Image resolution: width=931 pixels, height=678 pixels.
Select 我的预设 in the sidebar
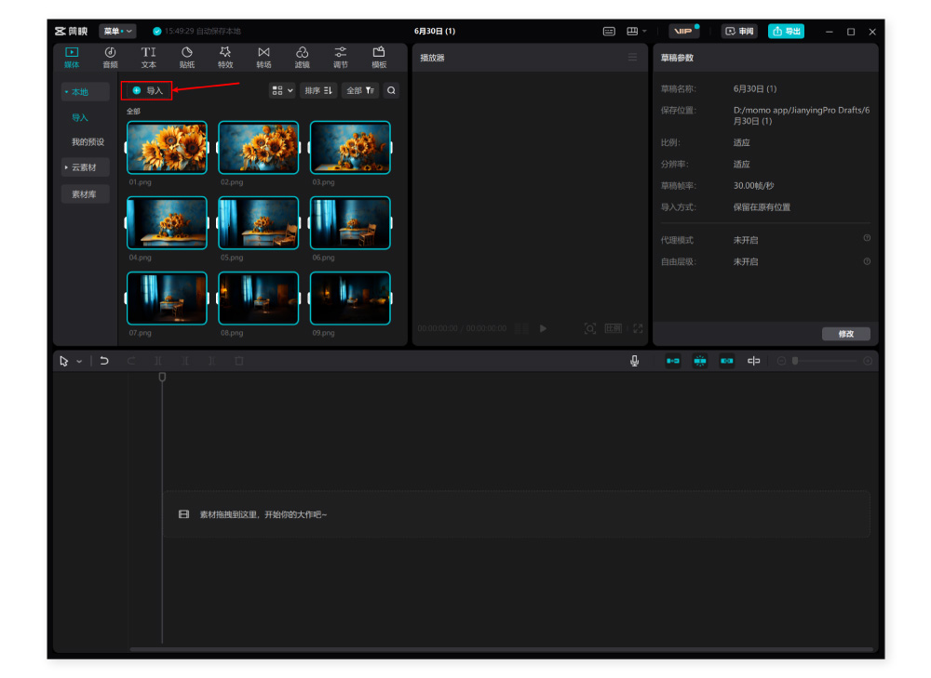[88, 141]
